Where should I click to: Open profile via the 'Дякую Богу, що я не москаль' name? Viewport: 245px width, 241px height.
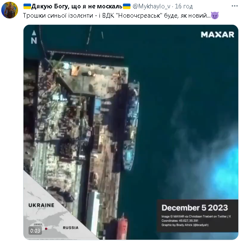[x=77, y=6]
